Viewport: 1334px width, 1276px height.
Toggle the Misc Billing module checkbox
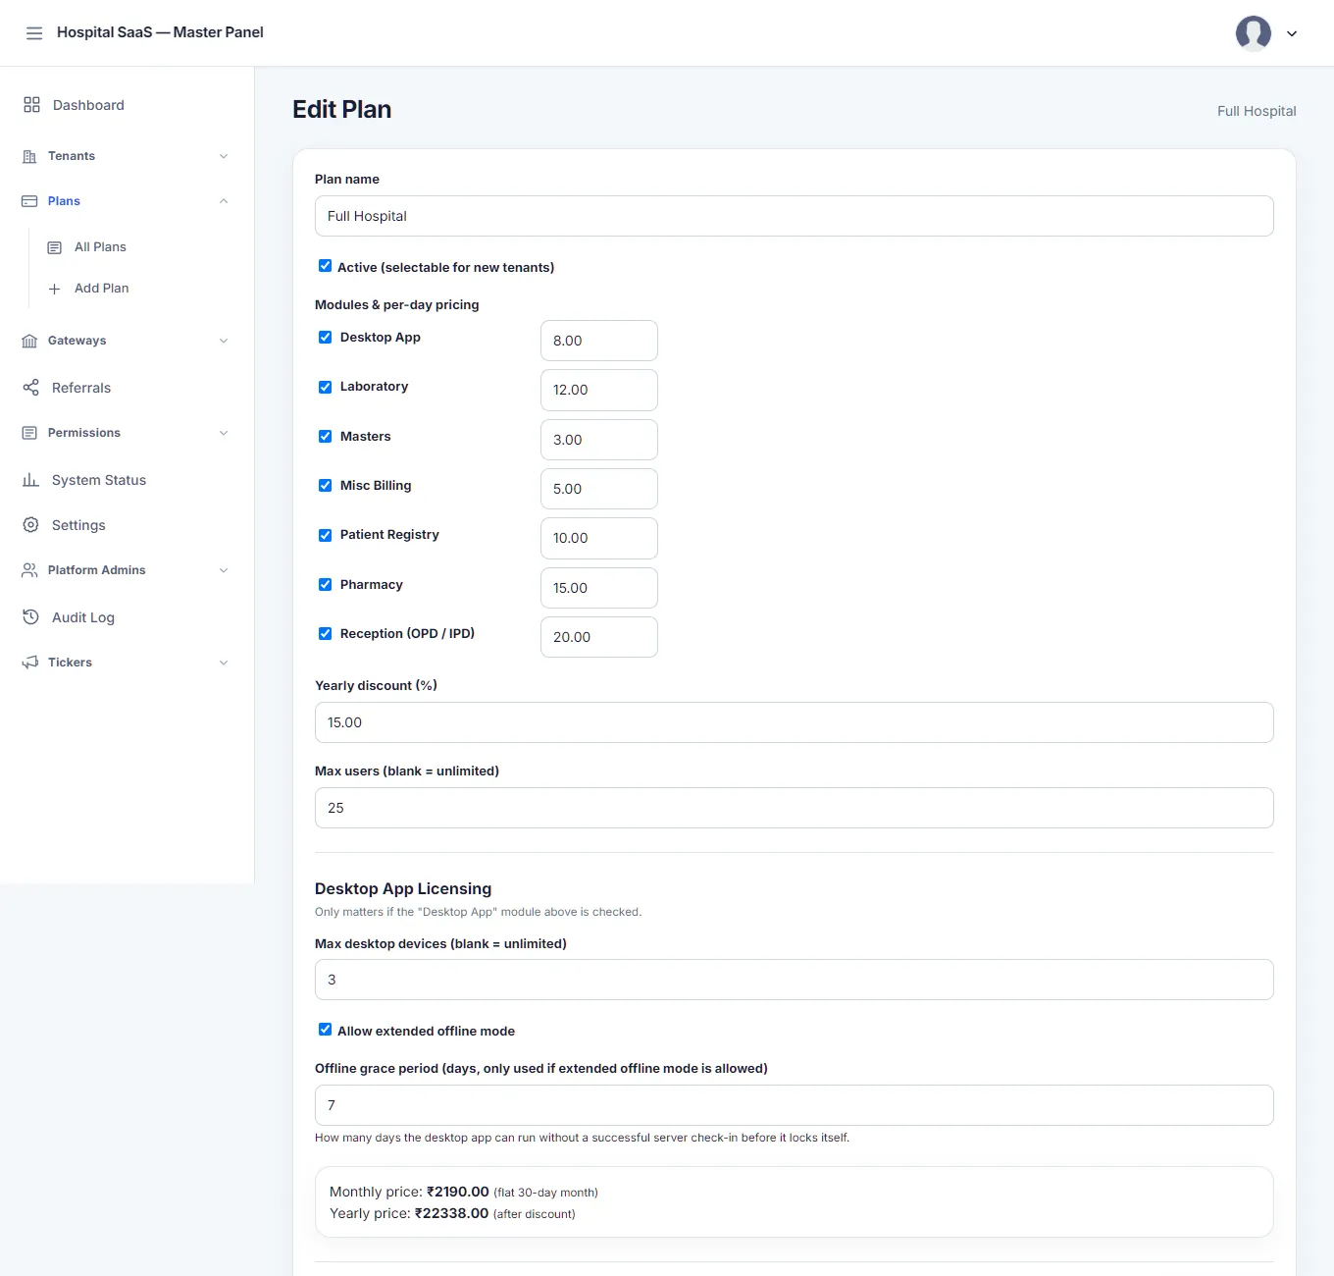click(x=325, y=485)
